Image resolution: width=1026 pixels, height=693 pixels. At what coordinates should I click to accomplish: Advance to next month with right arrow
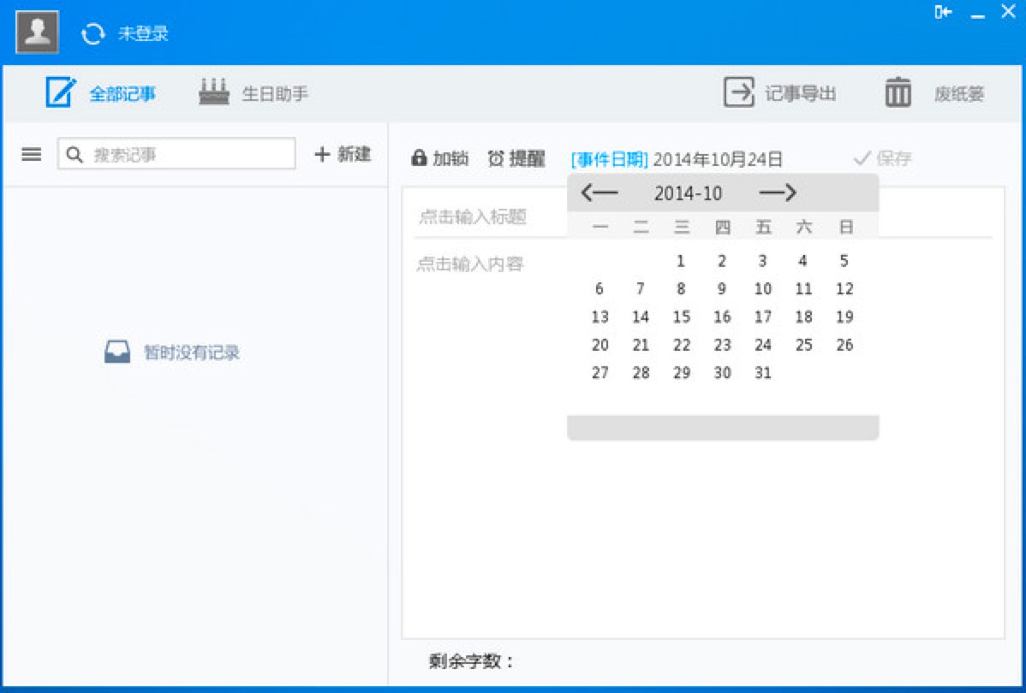pyautogui.click(x=778, y=192)
